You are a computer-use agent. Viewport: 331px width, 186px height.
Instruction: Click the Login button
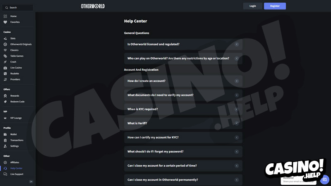click(x=253, y=6)
